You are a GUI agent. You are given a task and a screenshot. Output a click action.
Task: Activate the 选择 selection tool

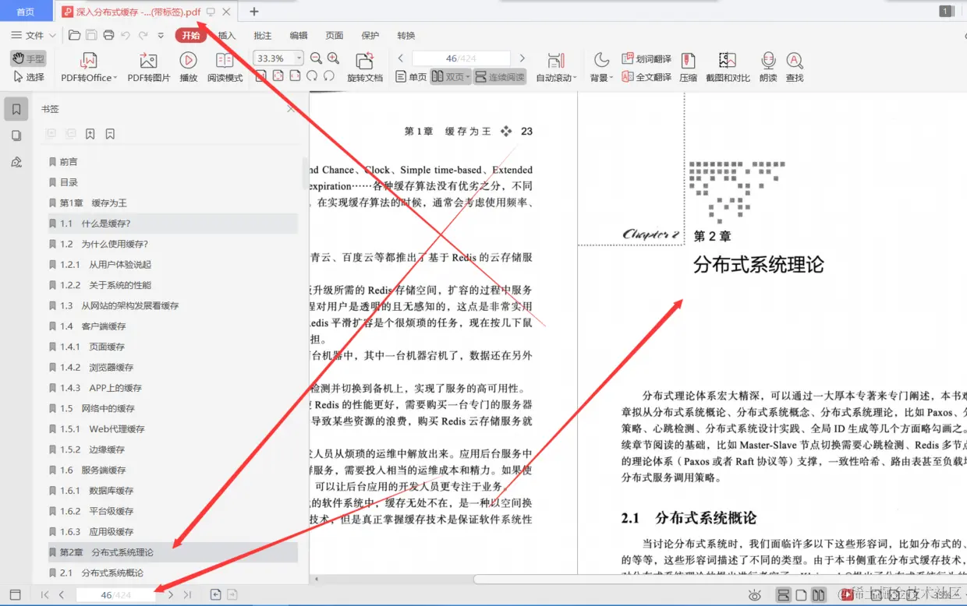click(28, 77)
